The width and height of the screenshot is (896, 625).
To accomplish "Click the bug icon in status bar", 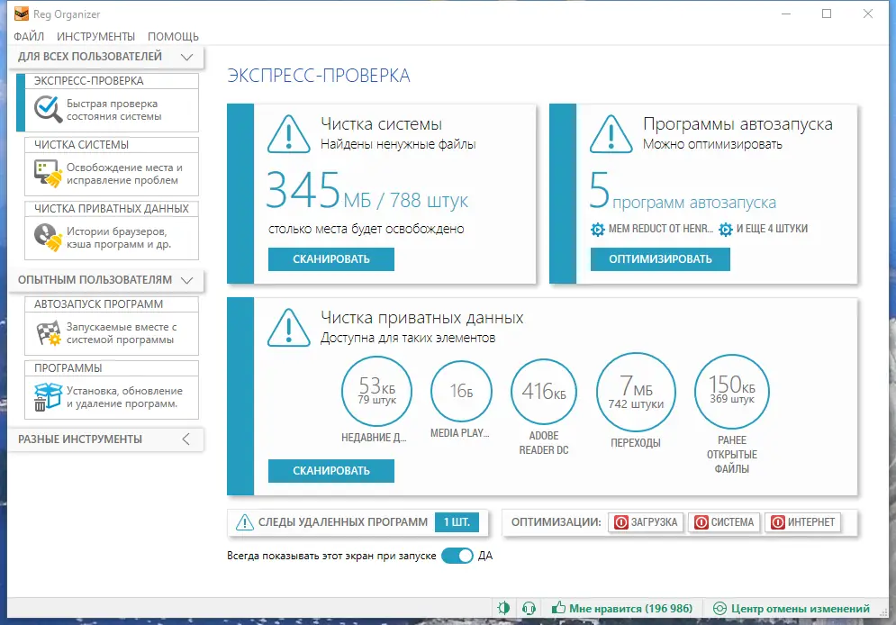I will pyautogui.click(x=503, y=608).
